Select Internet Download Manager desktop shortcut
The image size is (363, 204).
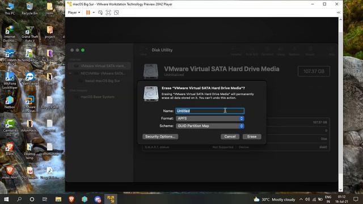coord(10,34)
